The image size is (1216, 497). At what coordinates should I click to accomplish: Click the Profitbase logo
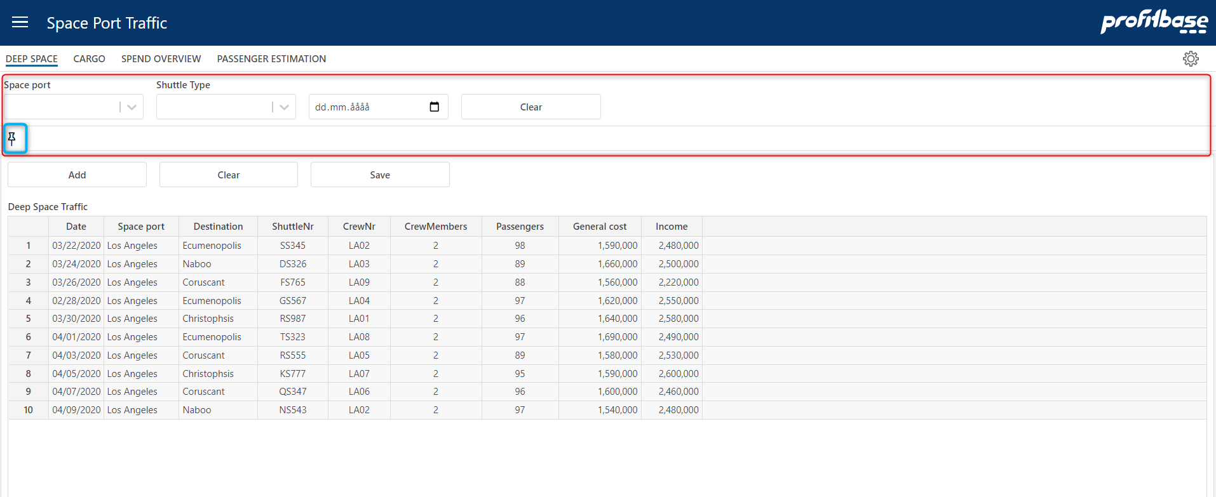(1154, 22)
